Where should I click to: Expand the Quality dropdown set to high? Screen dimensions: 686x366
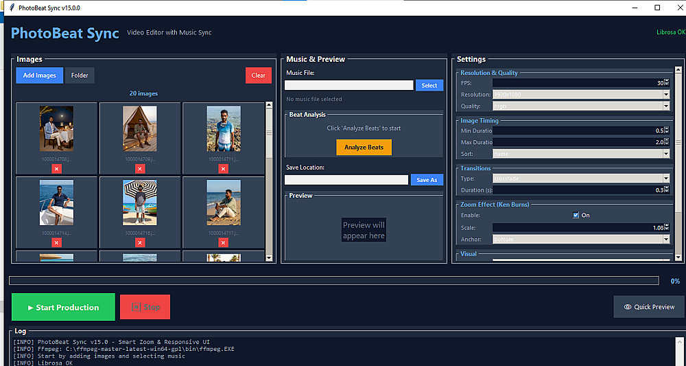pos(581,106)
